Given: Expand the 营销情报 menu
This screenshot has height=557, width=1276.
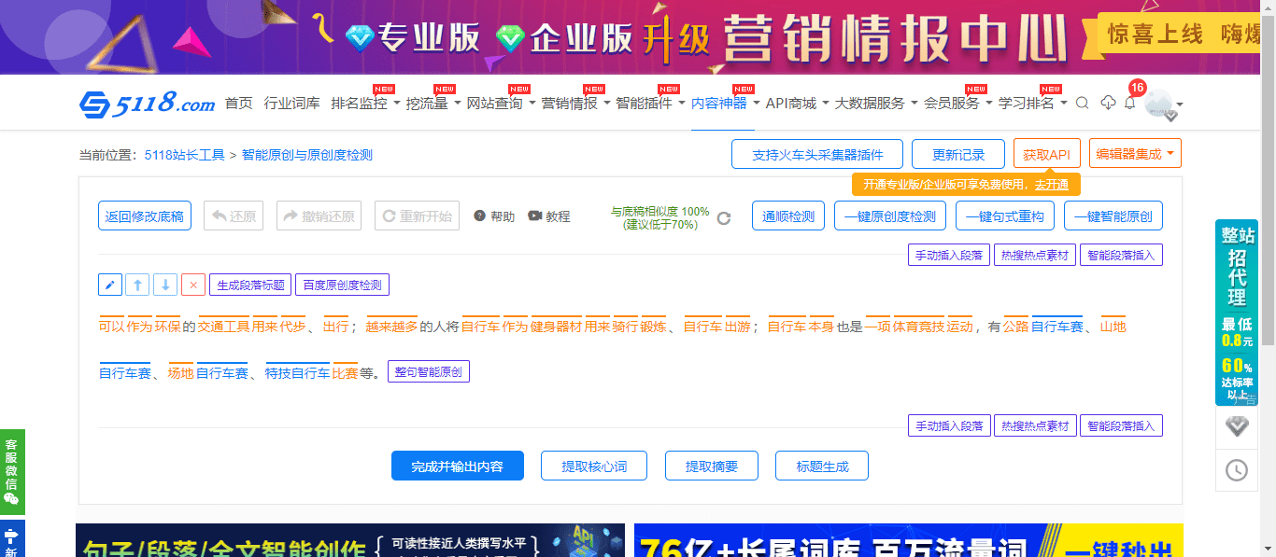Looking at the screenshot, I should [576, 104].
